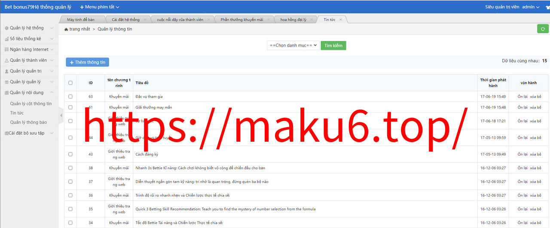The width and height of the screenshot is (550, 228).
Task: Expand the Số liệu thống kê chevron
Action: pos(52,39)
